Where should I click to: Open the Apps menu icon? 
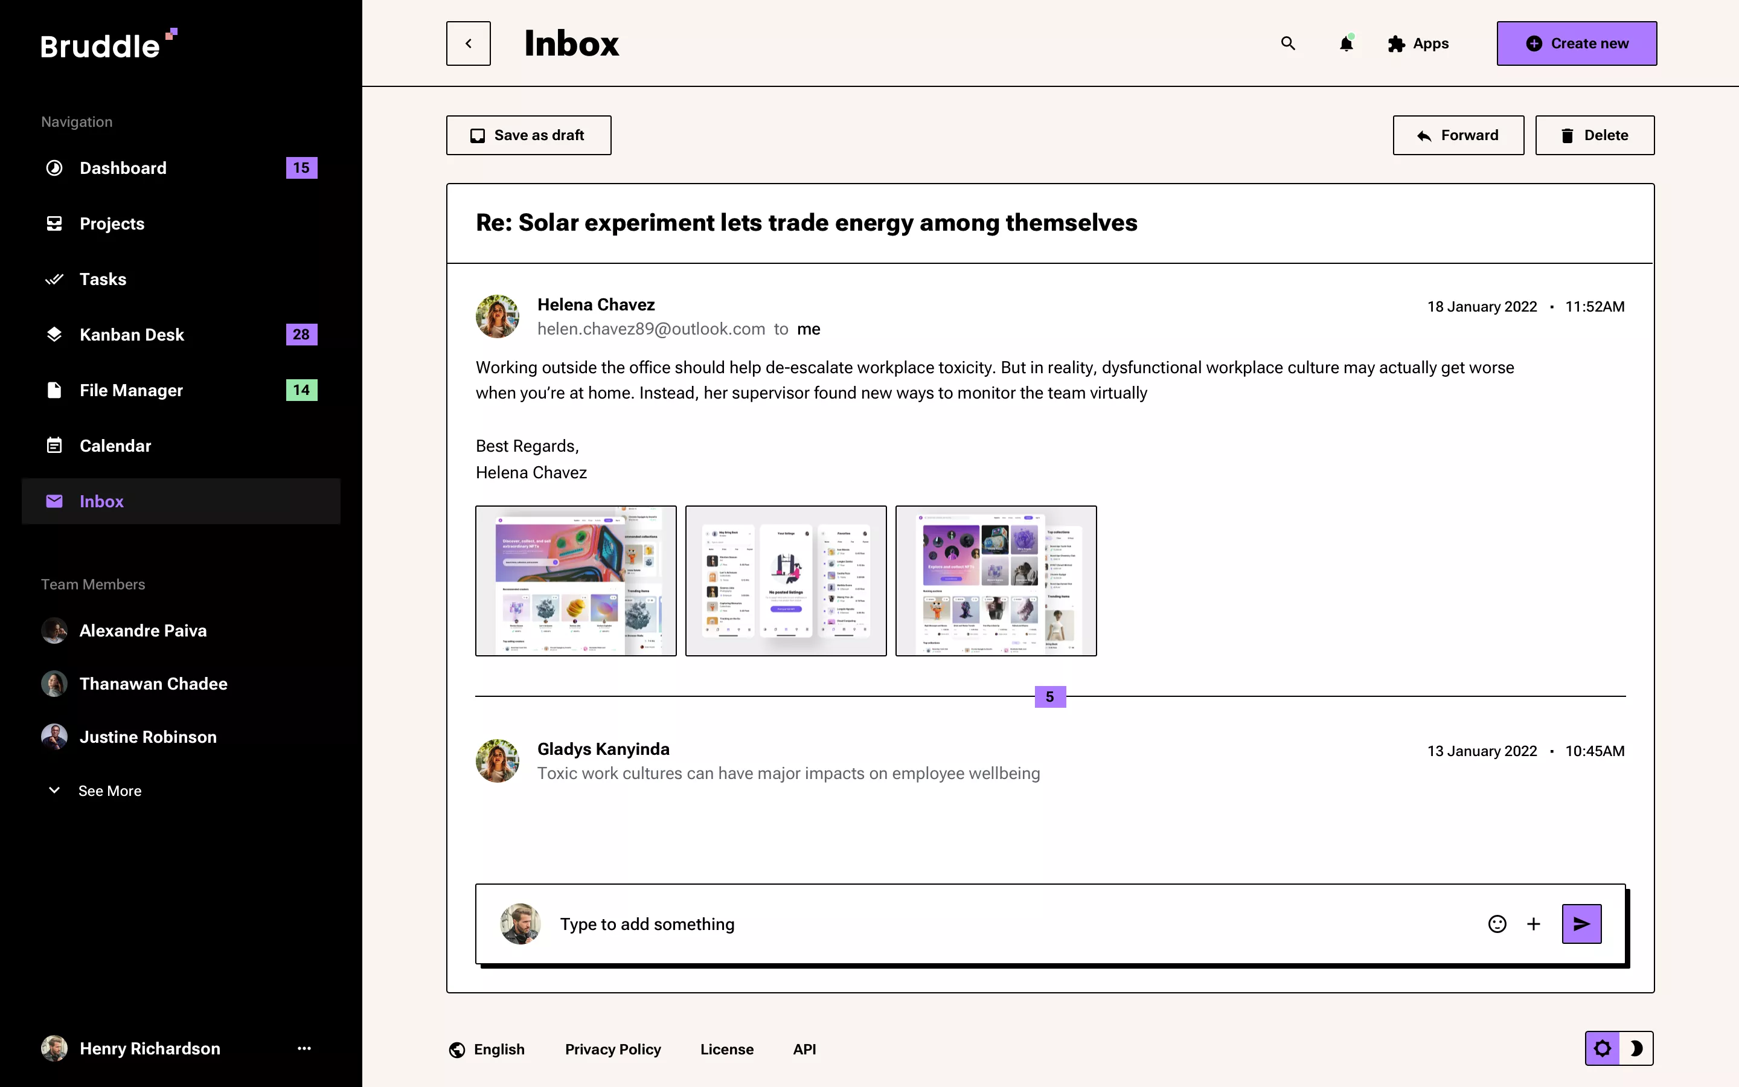1397,43
